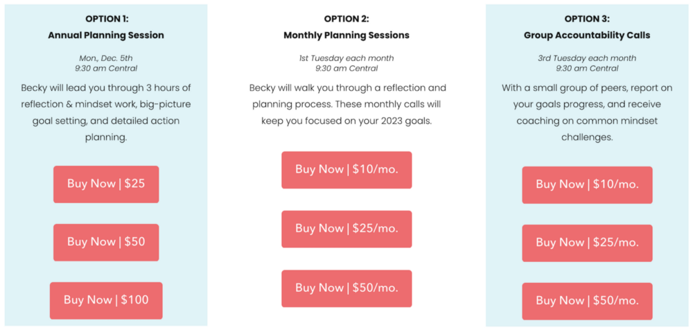Buy Group Accountability Calls at $25/mo.
This screenshot has width=693, height=330.
[587, 243]
